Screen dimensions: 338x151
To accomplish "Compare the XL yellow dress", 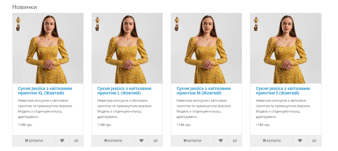I will pyautogui.click(x=76, y=140).
